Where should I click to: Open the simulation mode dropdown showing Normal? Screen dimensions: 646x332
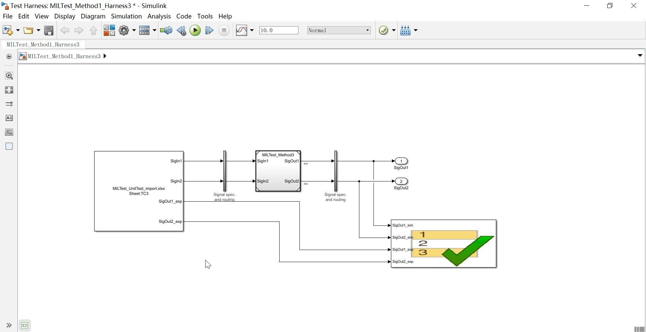coord(367,30)
